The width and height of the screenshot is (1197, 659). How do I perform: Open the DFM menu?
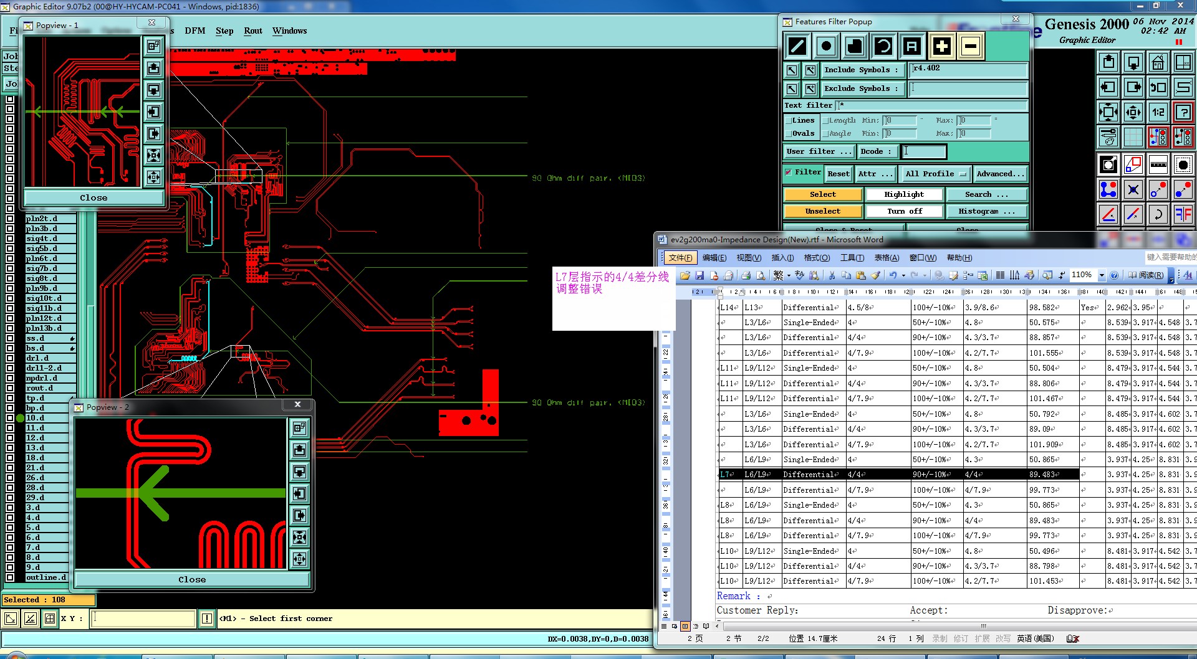pos(195,31)
